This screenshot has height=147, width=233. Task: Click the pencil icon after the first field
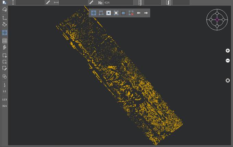(x=48, y=2)
